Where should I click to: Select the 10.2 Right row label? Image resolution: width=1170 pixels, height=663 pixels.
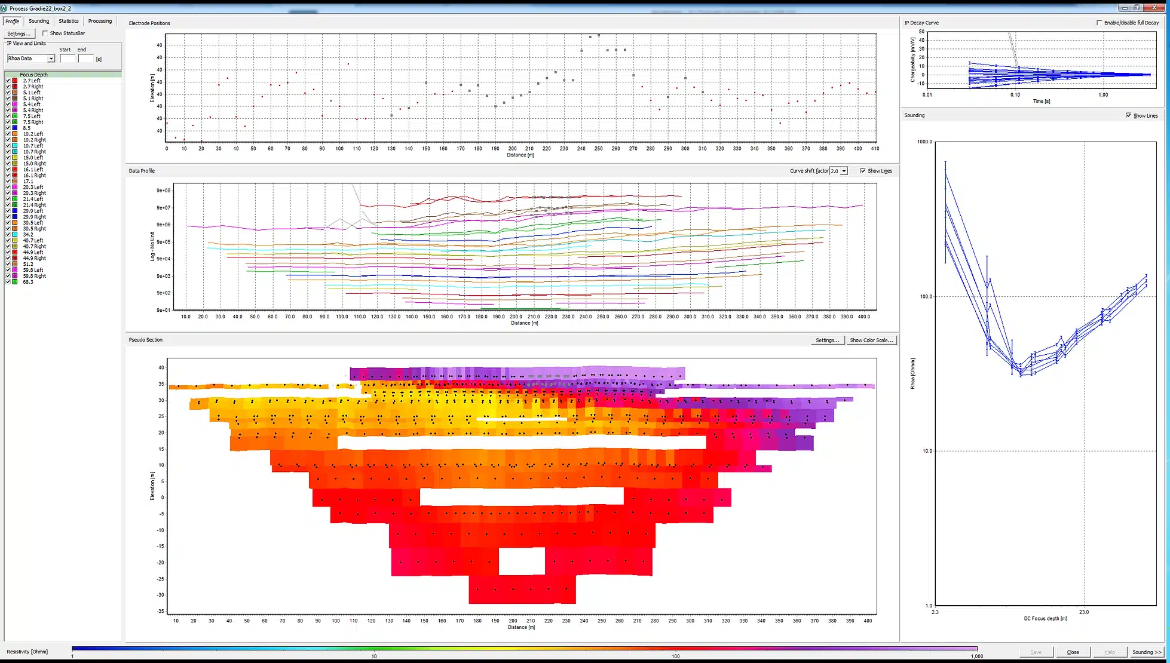point(35,140)
